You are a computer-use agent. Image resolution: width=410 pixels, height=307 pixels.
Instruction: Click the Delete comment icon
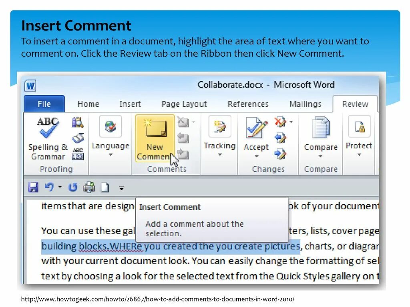(x=183, y=122)
